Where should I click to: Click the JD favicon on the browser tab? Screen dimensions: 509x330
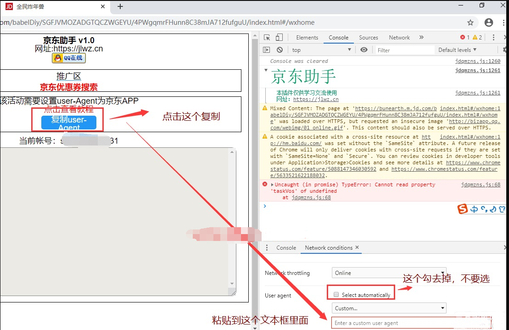pyautogui.click(x=9, y=6)
